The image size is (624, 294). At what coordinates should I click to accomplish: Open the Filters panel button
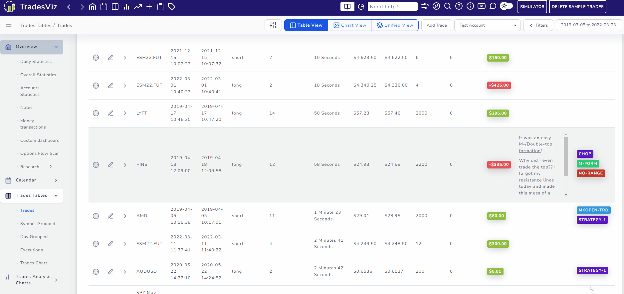click(x=538, y=25)
